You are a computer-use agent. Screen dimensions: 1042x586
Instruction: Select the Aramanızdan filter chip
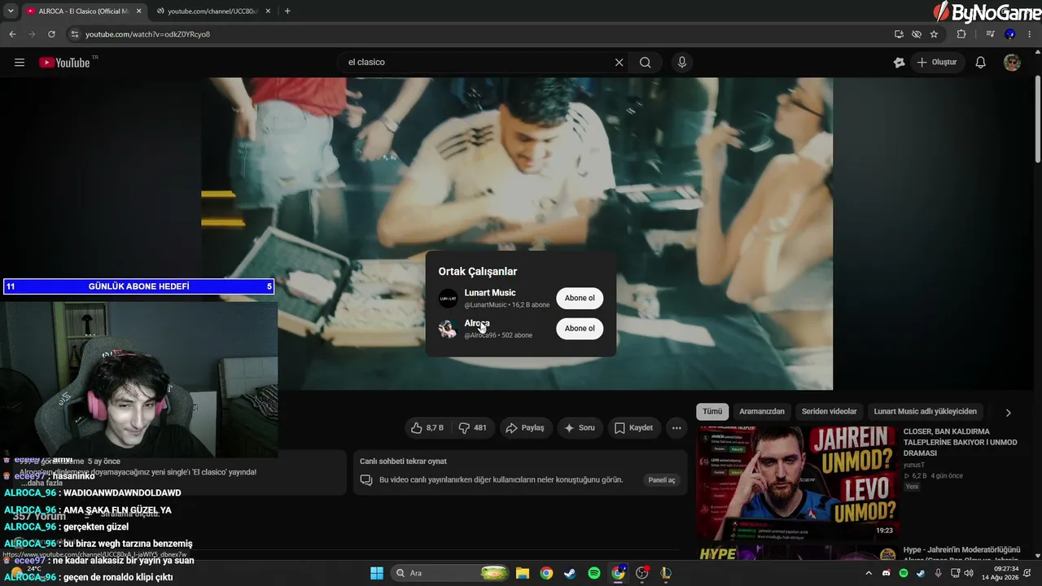pos(762,412)
